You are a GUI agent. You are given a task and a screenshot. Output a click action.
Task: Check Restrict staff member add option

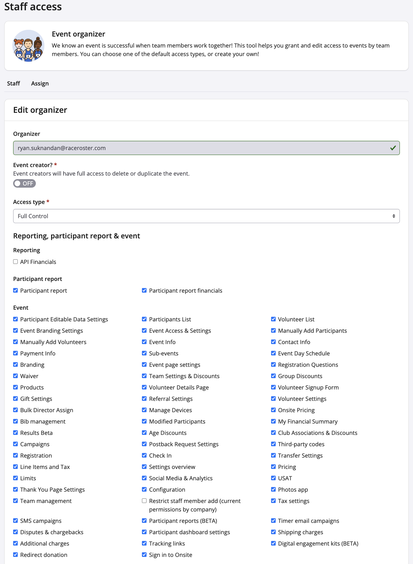point(144,501)
